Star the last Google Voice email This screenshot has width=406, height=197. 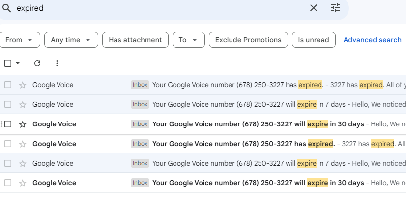[22, 183]
